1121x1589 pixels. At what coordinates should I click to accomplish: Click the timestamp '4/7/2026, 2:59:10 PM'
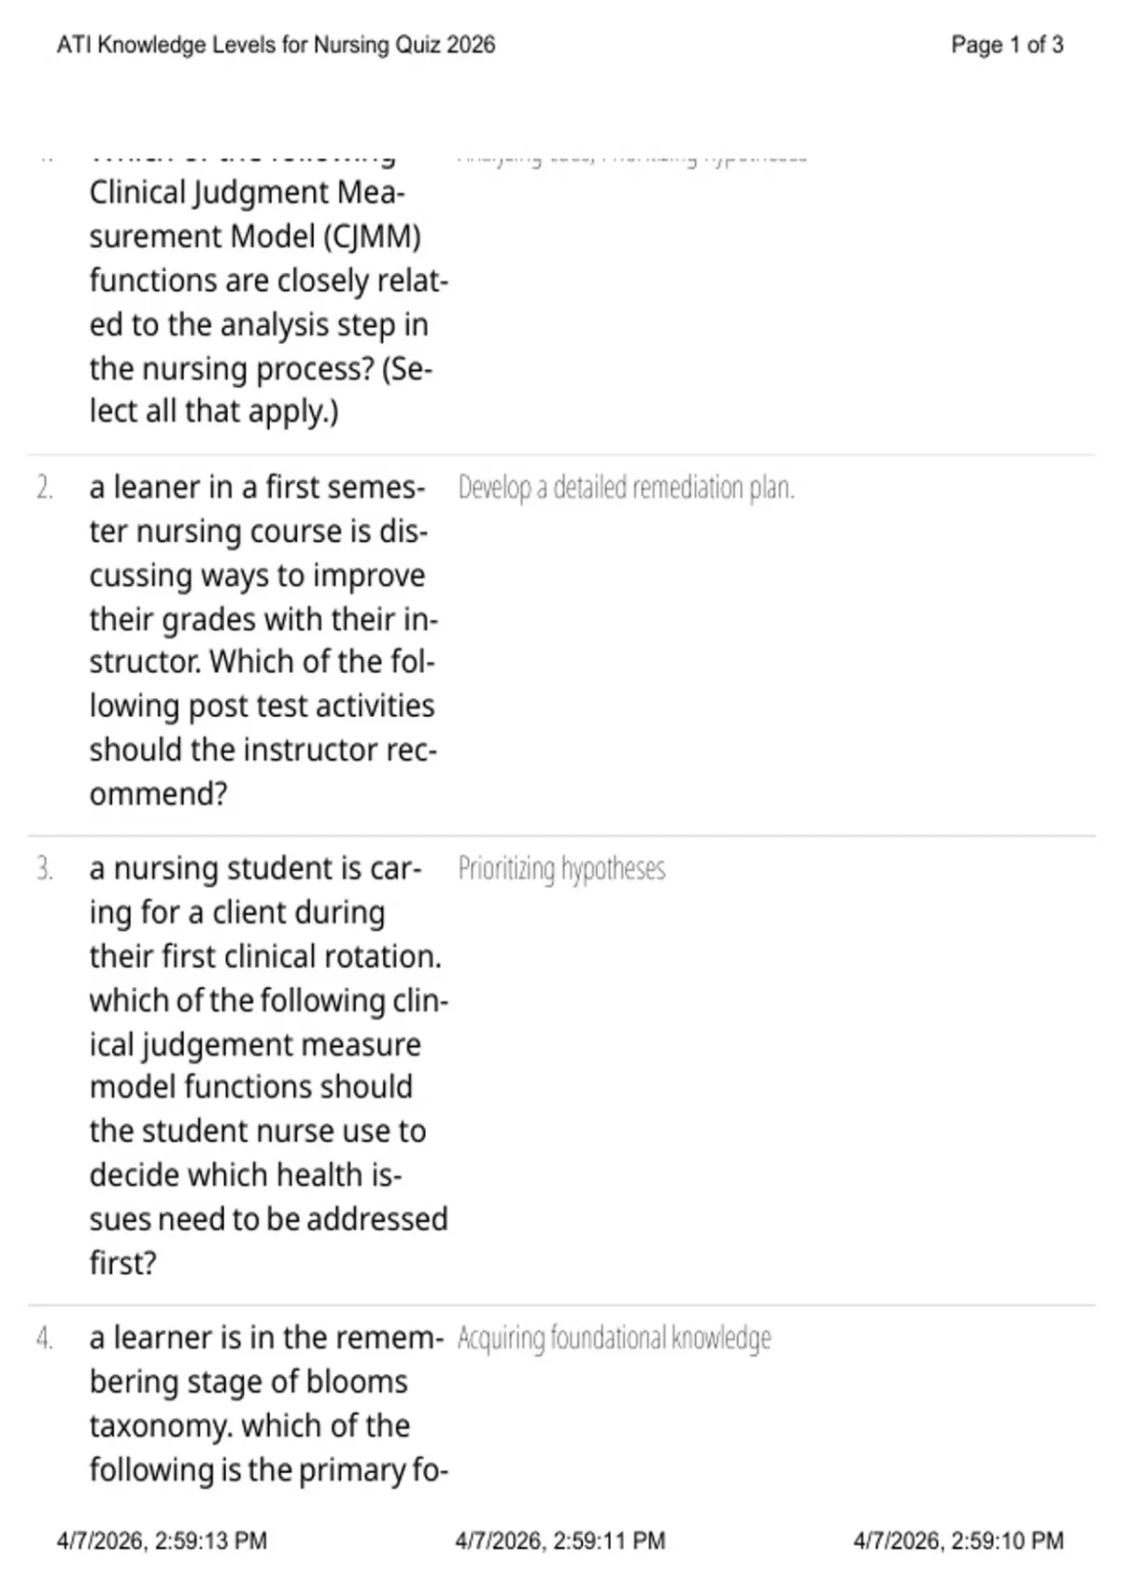(958, 1540)
